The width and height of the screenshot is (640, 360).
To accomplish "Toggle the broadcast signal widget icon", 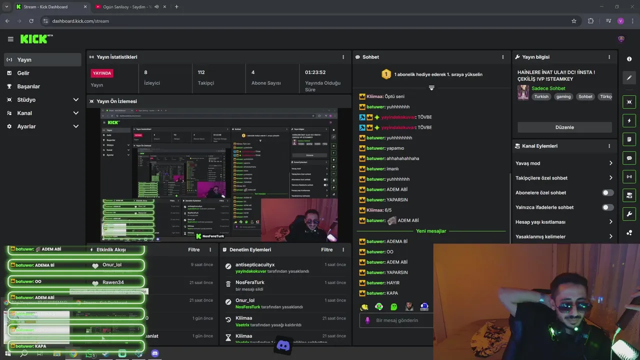I will pos(629,176).
